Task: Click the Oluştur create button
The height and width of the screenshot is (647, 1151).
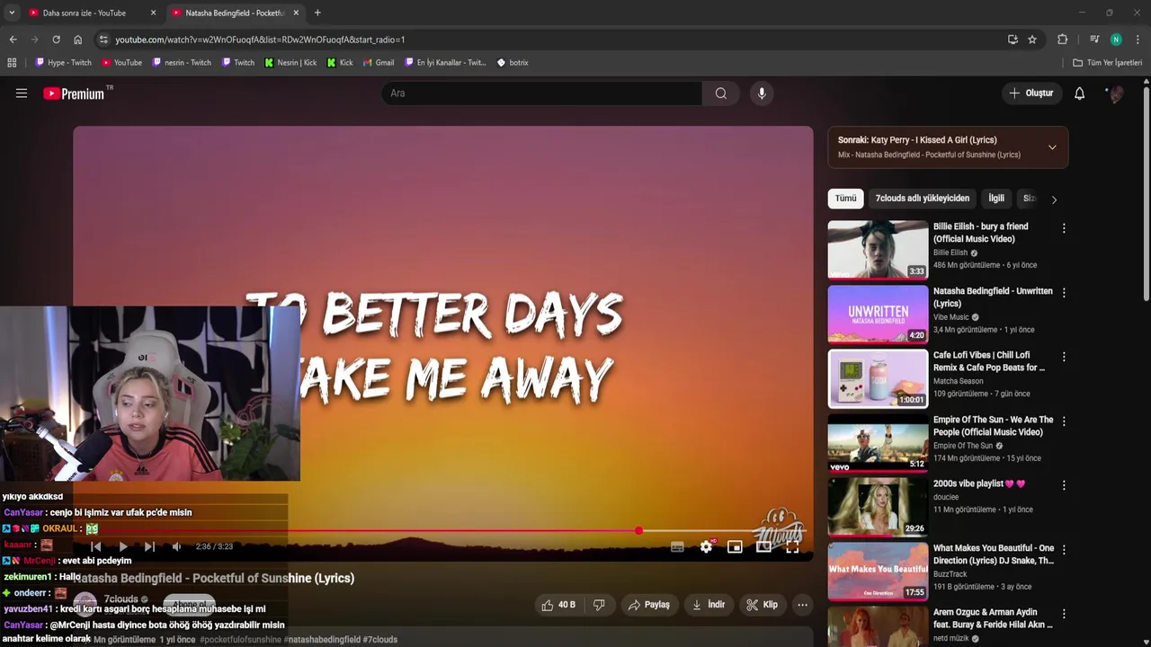Action: pos(1031,93)
